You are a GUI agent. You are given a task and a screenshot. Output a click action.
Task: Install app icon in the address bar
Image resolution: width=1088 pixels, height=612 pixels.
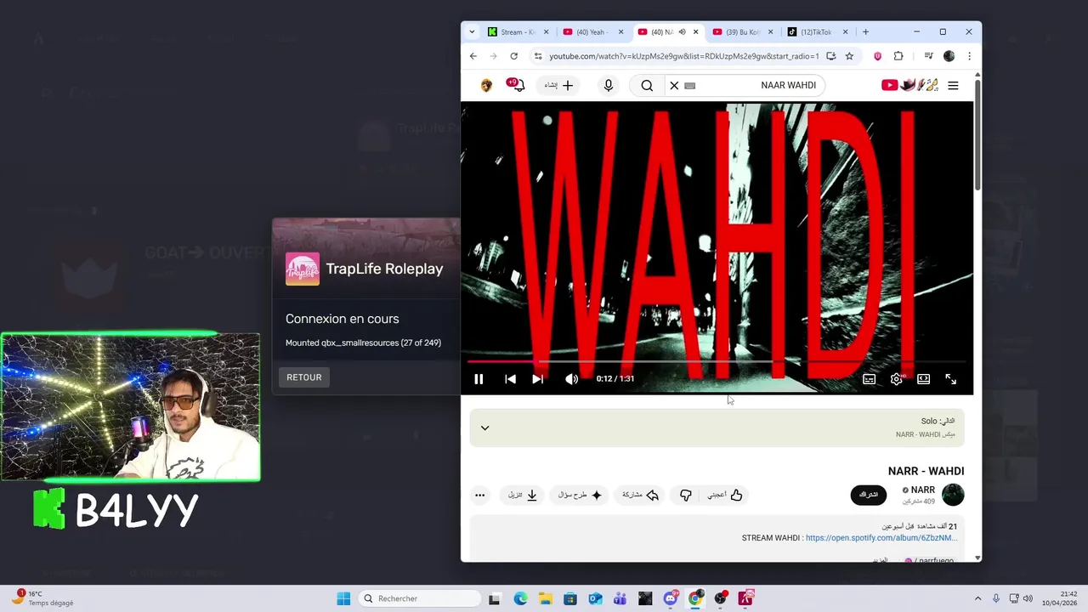(x=830, y=56)
